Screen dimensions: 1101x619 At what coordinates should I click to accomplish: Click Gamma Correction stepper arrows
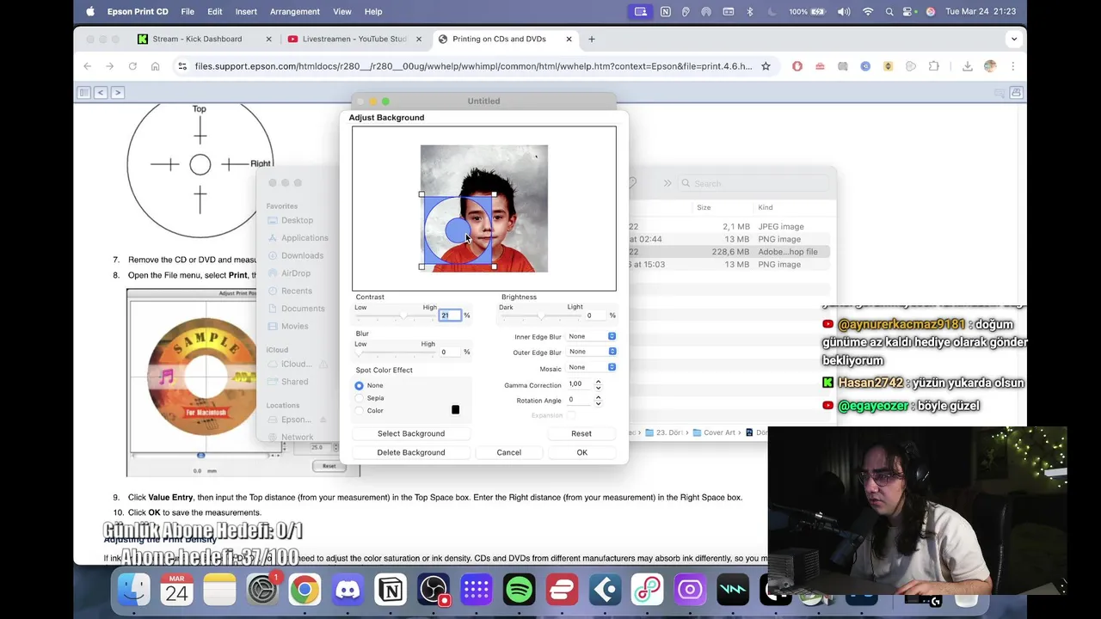point(598,384)
